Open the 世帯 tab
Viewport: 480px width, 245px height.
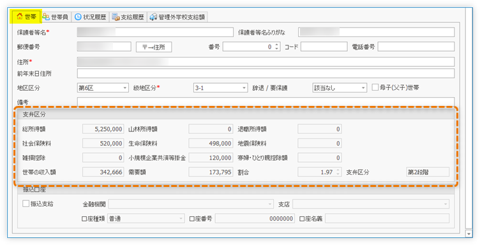(x=27, y=17)
